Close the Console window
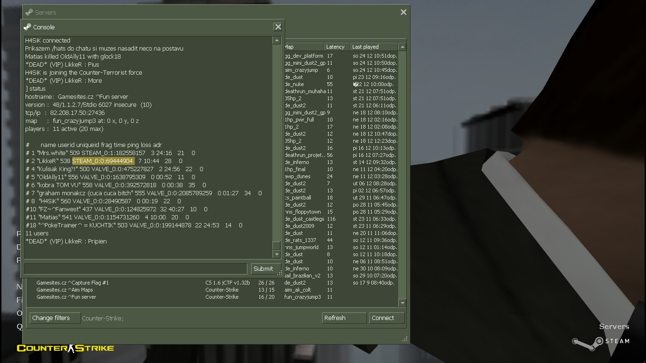The height and width of the screenshot is (363, 646). 278,27
